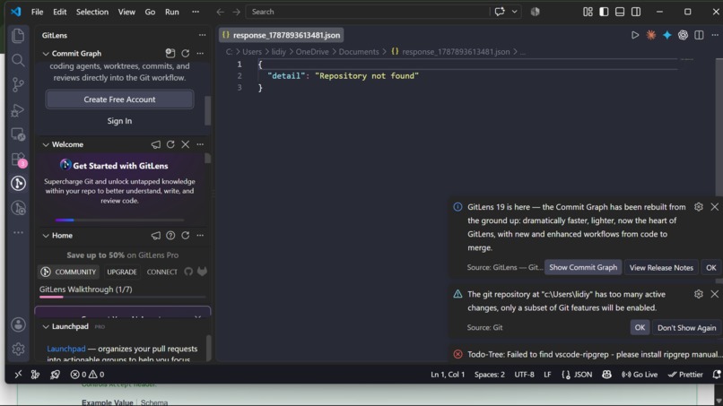
Task: Open the Source Control view
Action: point(18,85)
